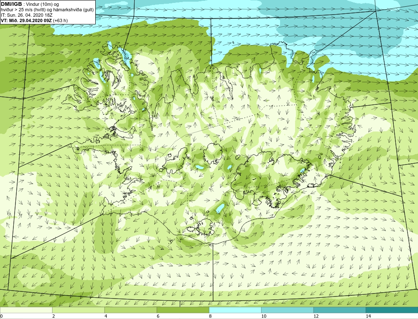Select the 0–2 palest colorbar swatch
The image size is (418, 319).
26,310
